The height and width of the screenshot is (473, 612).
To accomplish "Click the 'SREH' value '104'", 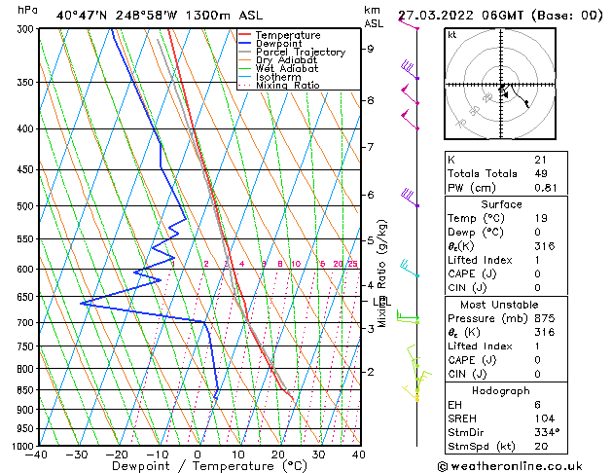I will pos(545,418).
